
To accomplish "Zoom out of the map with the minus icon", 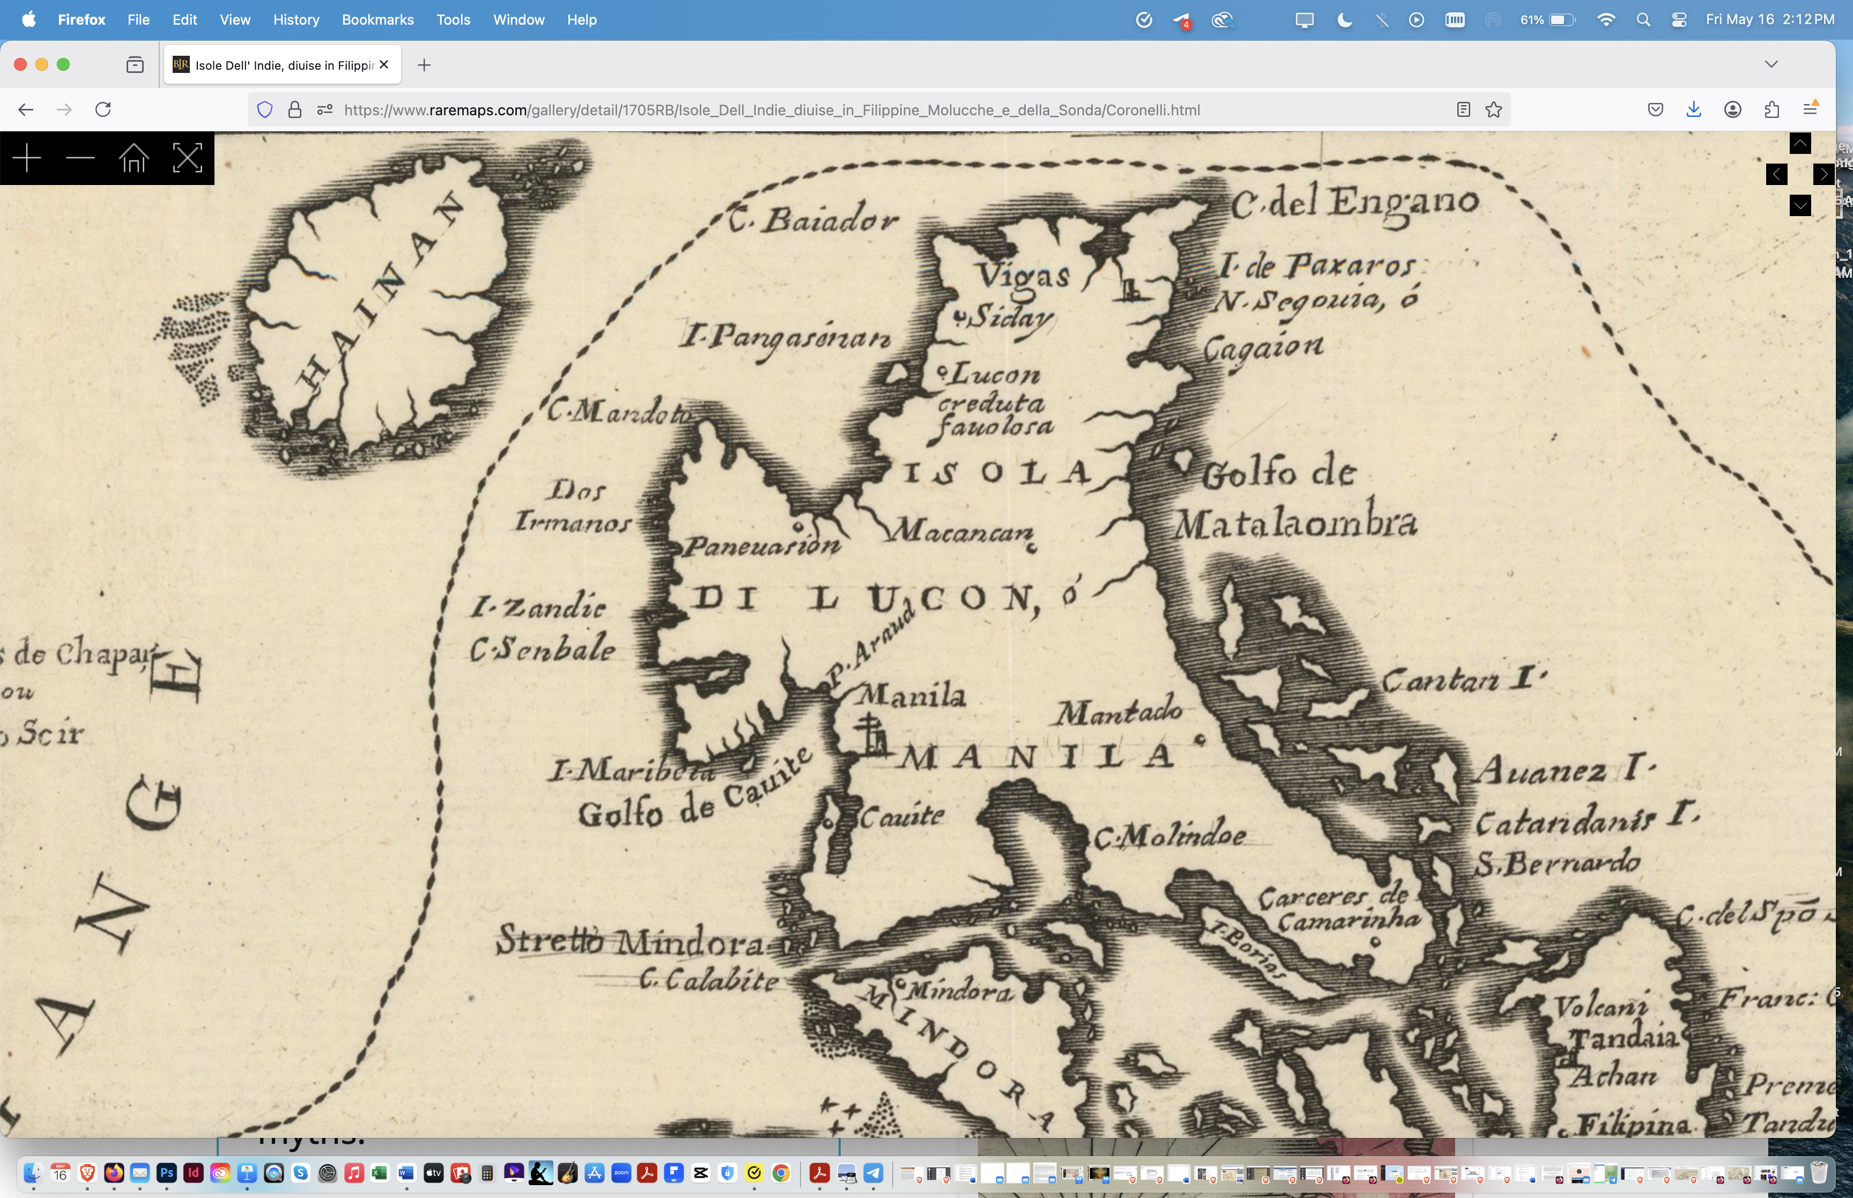I will coord(80,158).
